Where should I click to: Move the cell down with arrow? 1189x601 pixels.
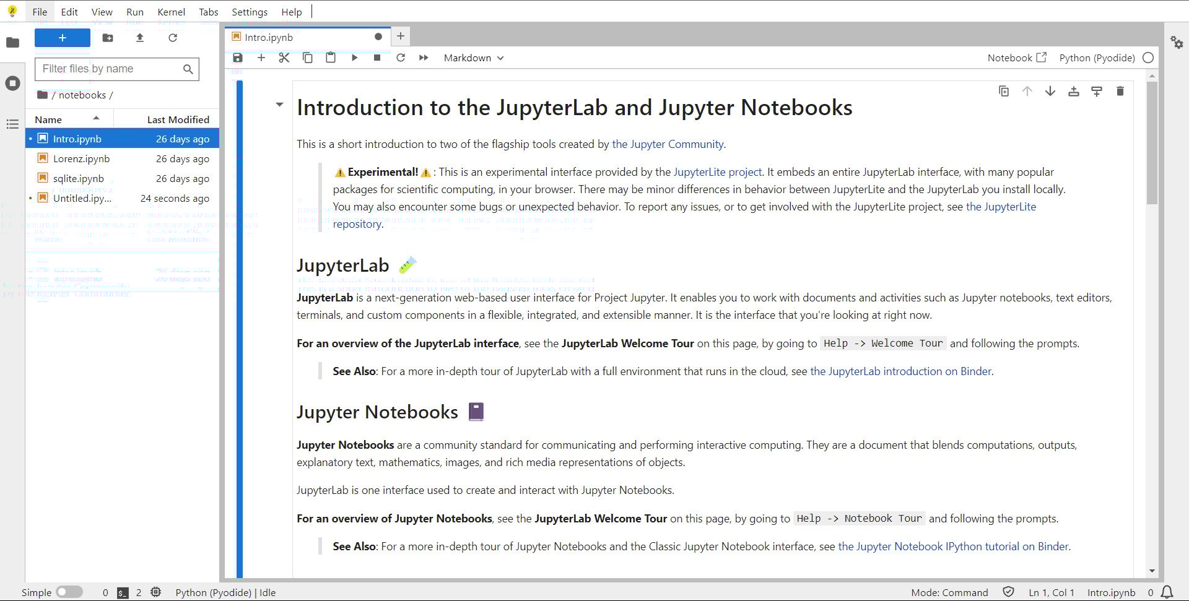[1050, 91]
